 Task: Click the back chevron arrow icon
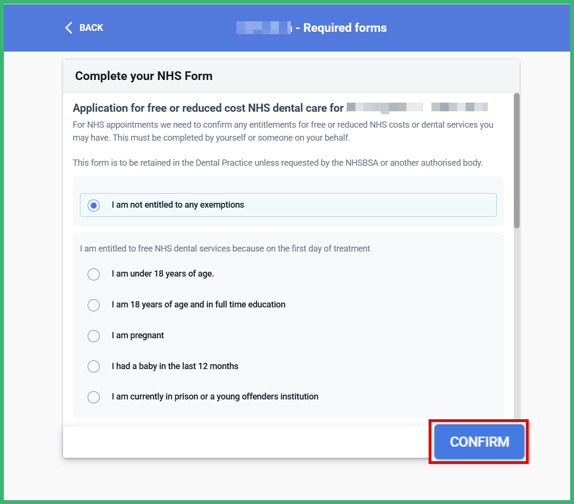coord(68,27)
